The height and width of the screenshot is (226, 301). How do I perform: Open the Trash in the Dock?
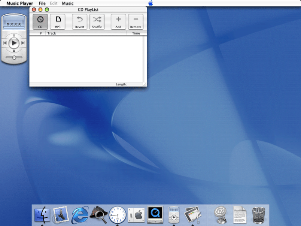click(x=259, y=215)
